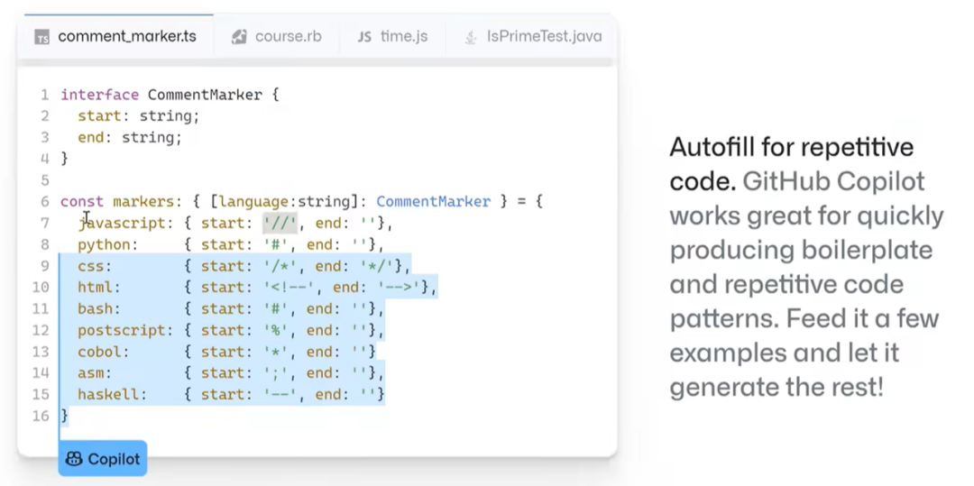
Task: Open the IsPrimeTest.java tab
Action: (x=532, y=36)
